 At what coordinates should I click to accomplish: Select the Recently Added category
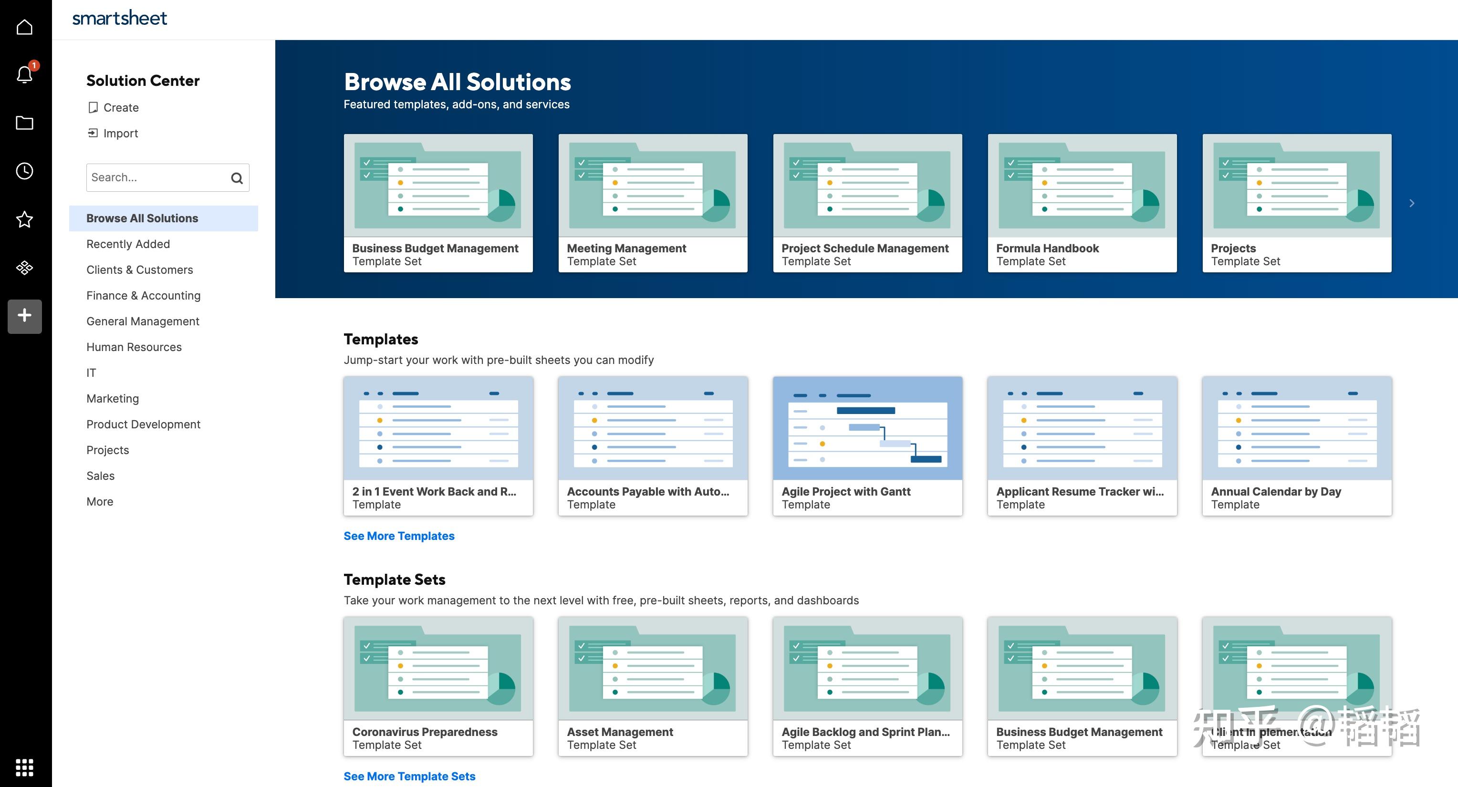point(128,244)
